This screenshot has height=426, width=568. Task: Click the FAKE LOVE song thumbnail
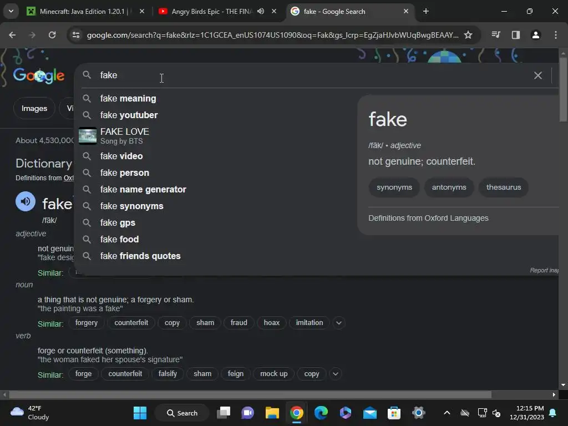[88, 136]
